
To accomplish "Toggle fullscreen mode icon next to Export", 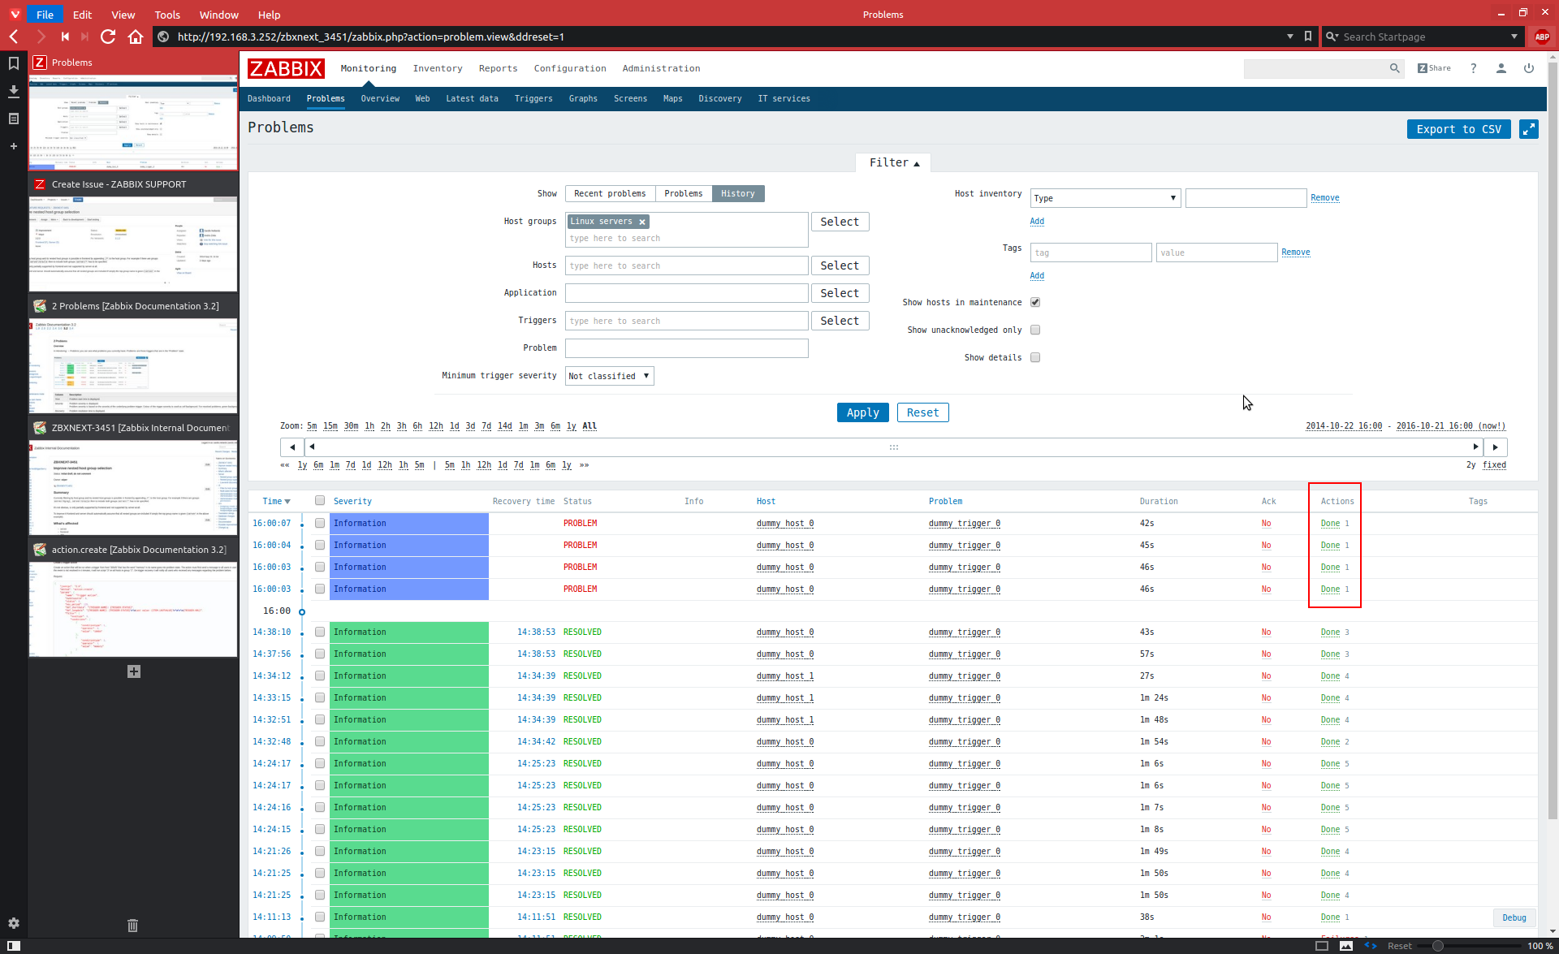I will pyautogui.click(x=1529, y=129).
